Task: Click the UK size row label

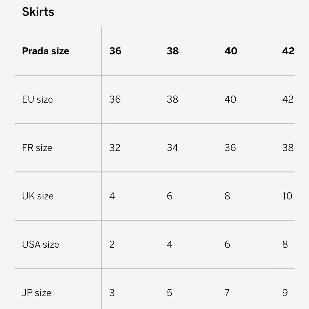Action: tap(38, 196)
